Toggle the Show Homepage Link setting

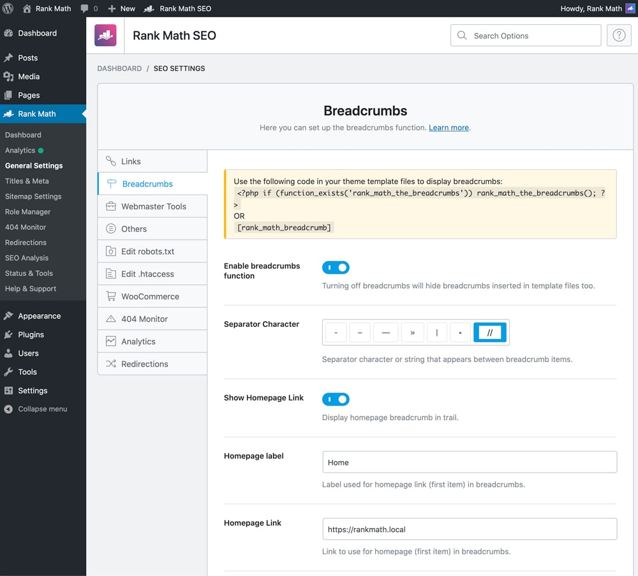tap(336, 399)
